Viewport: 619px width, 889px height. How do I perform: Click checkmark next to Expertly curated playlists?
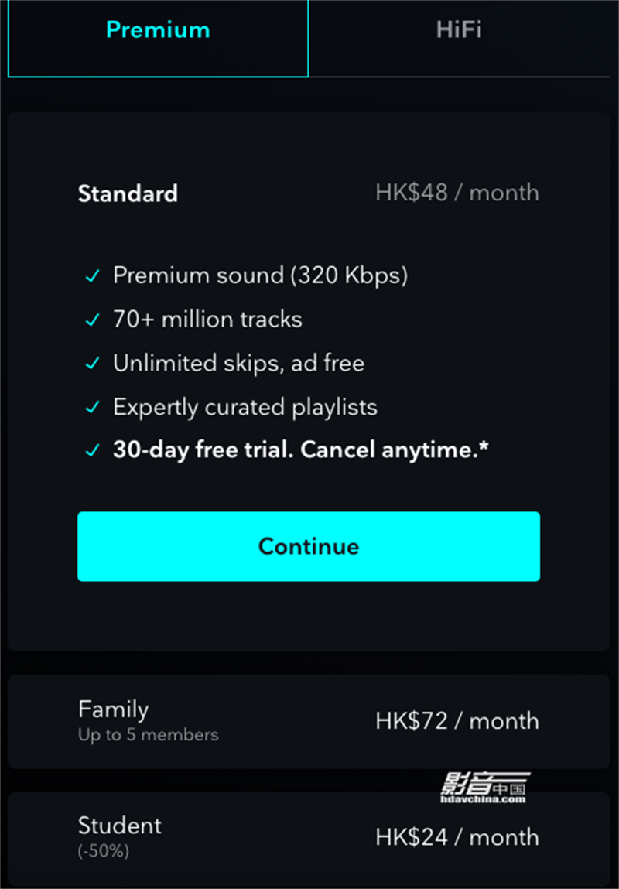[92, 408]
